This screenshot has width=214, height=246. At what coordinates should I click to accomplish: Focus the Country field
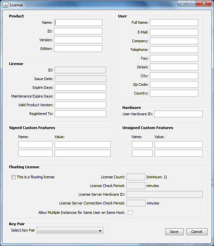click(x=174, y=93)
